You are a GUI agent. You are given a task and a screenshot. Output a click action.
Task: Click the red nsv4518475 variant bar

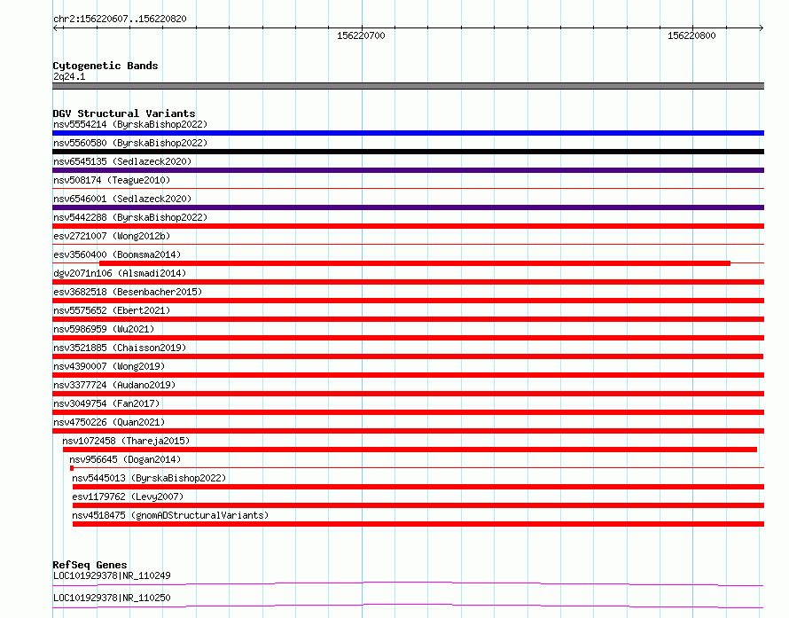click(418, 524)
